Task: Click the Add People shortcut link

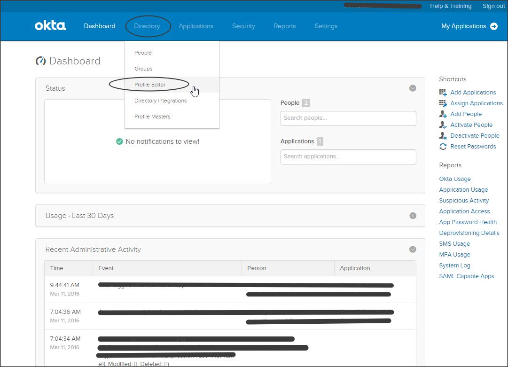Action: tap(466, 114)
